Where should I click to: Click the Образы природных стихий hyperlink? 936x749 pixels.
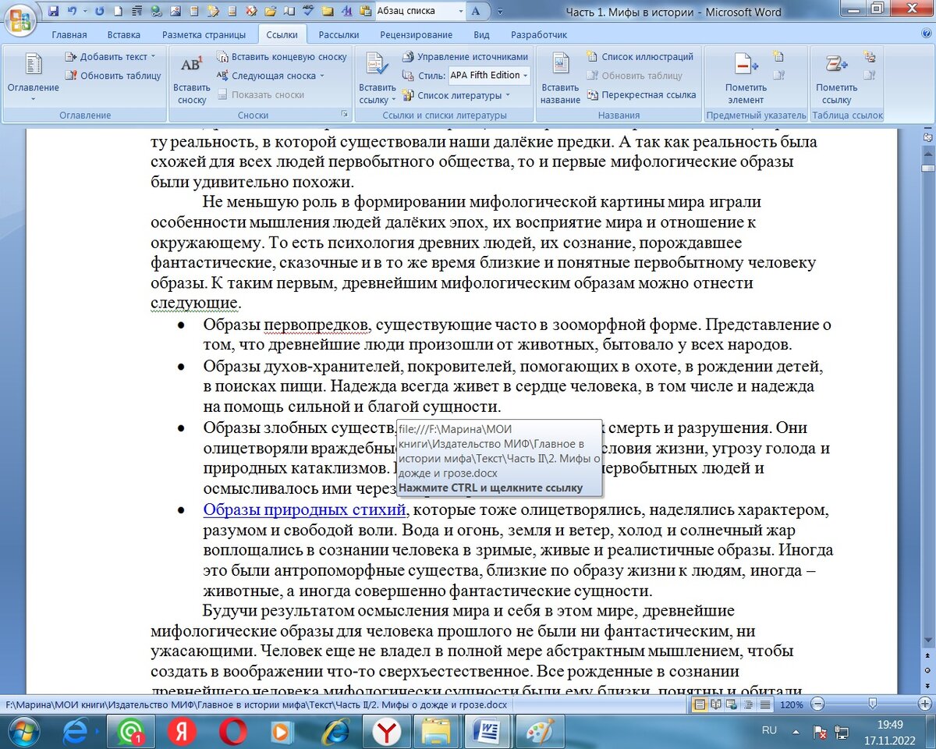(x=305, y=509)
